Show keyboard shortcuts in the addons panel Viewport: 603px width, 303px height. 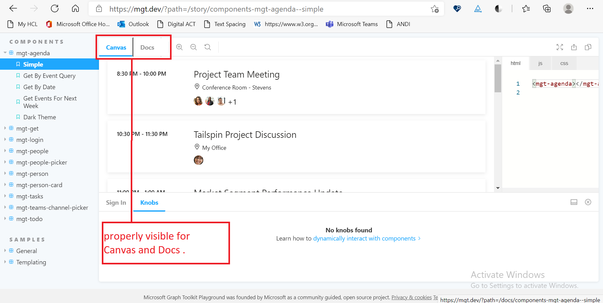pyautogui.click(x=574, y=202)
